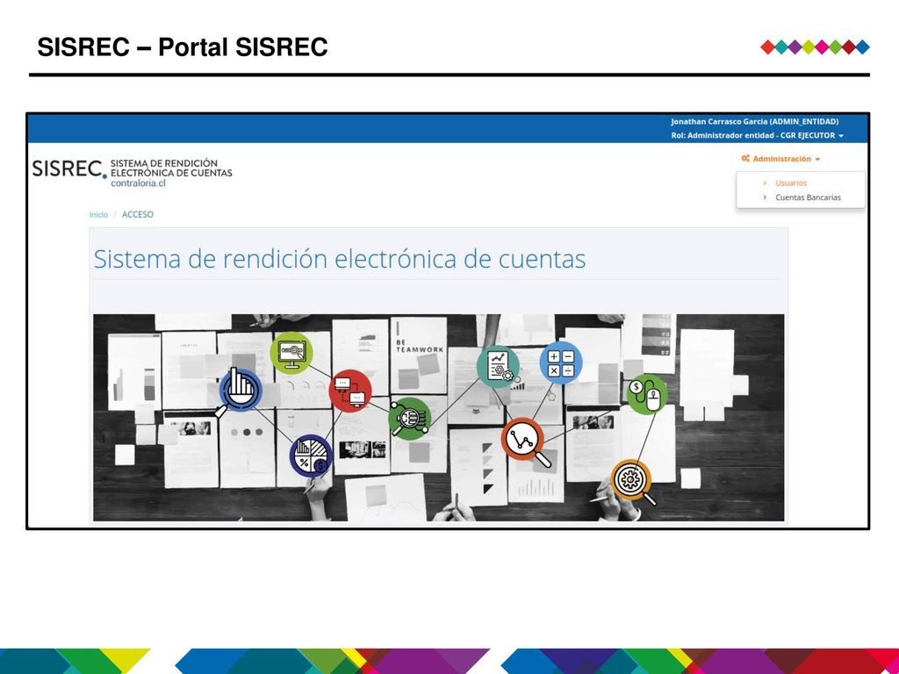Go to the Inicio breadcrumb link
This screenshot has width=899, height=674.
tap(98, 214)
